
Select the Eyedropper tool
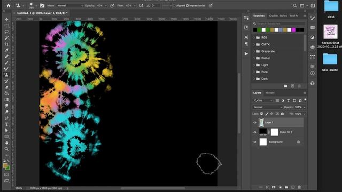pos(6,50)
